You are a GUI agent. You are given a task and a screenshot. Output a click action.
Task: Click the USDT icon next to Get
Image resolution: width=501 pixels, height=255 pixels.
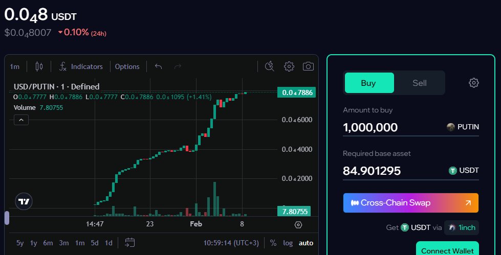tap(405, 227)
